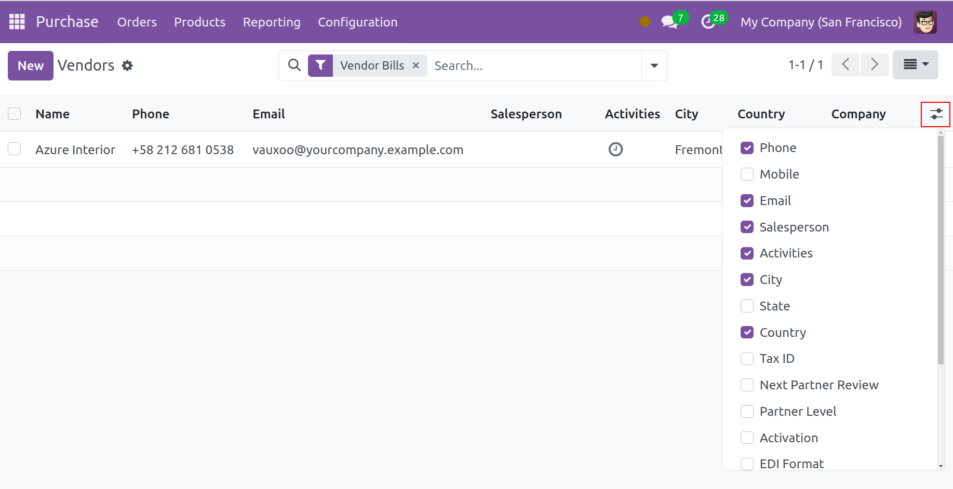Create a New vendor
Viewport: 953px width, 489px height.
[x=31, y=65]
